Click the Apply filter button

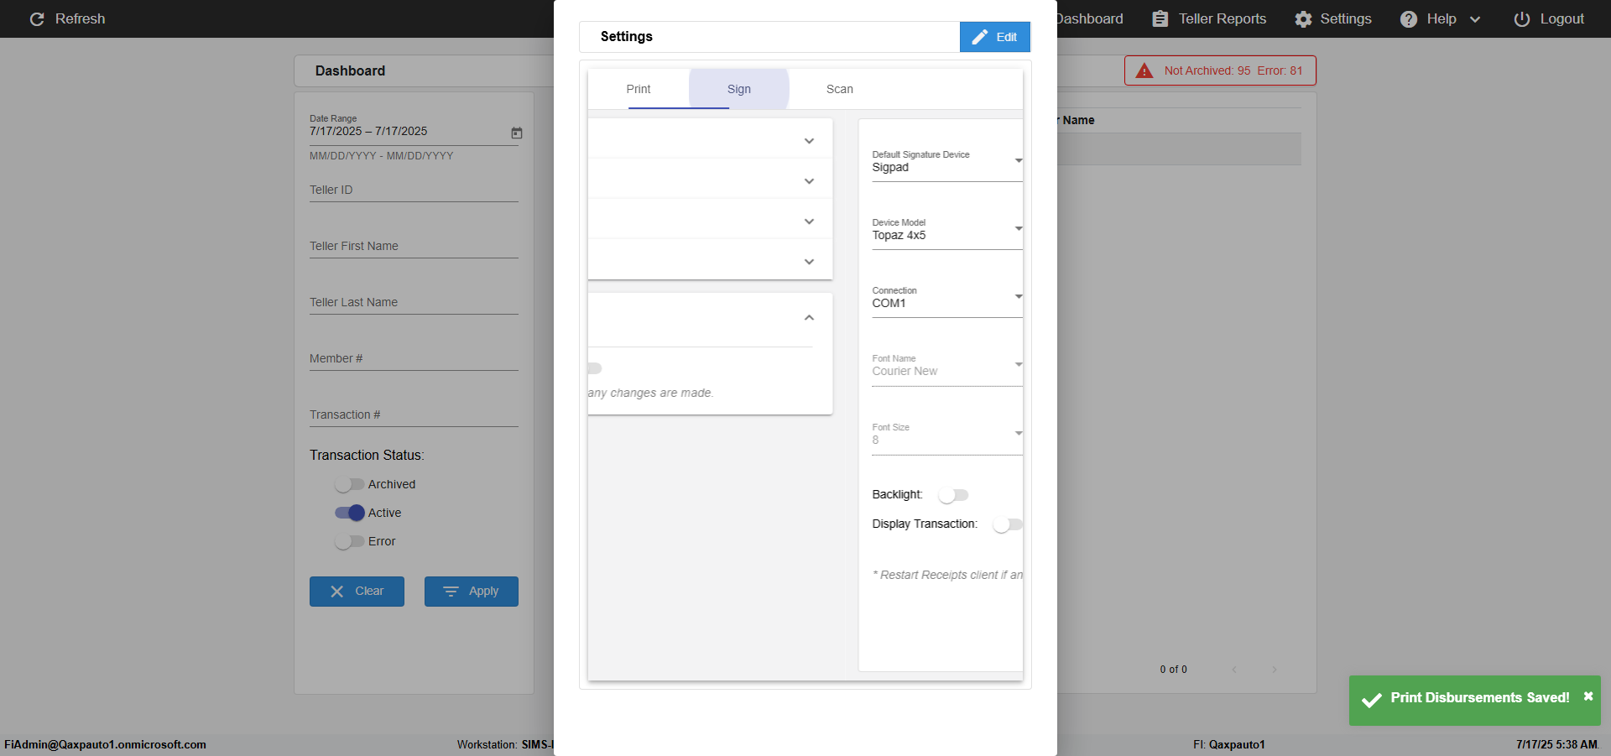(x=472, y=592)
